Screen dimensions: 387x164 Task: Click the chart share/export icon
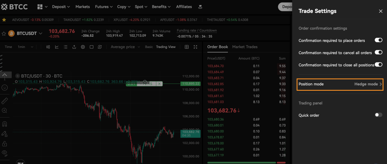74,47
